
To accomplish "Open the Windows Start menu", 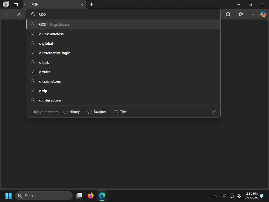I will tap(8, 196).
